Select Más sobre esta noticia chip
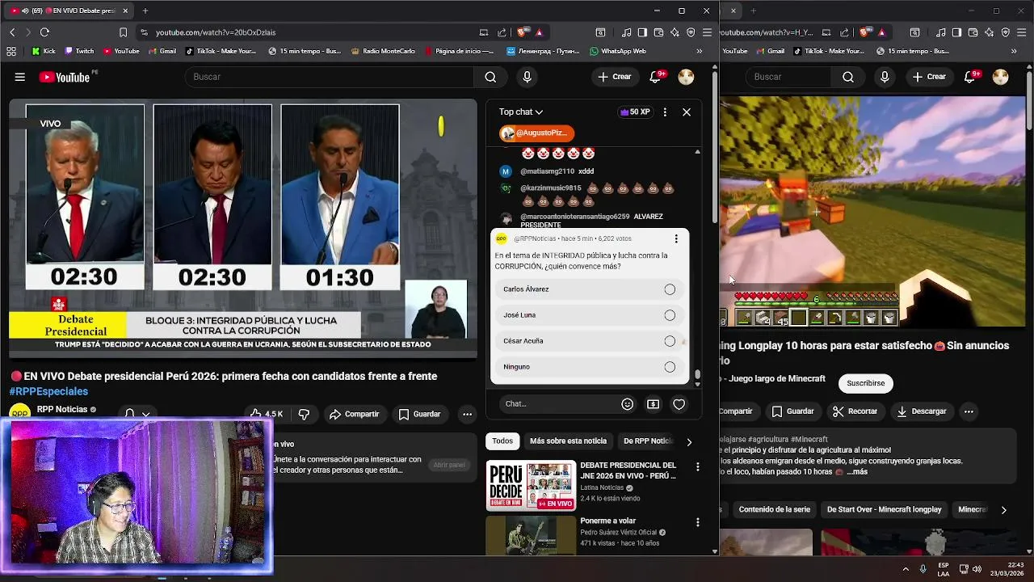 tap(568, 441)
